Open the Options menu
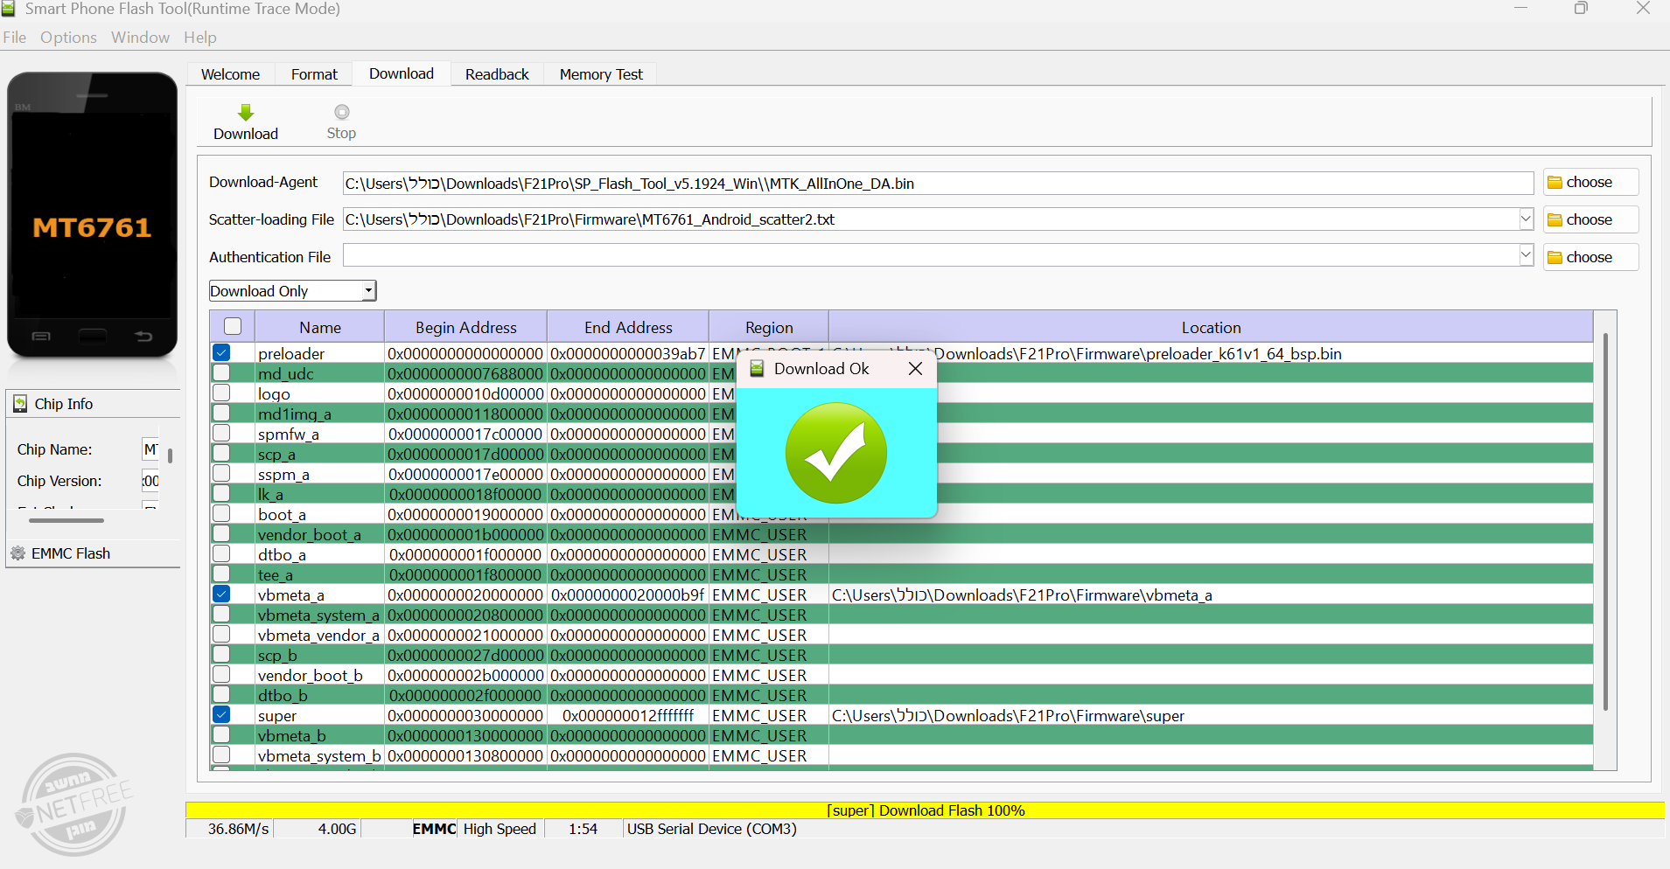This screenshot has height=869, width=1670. click(68, 38)
